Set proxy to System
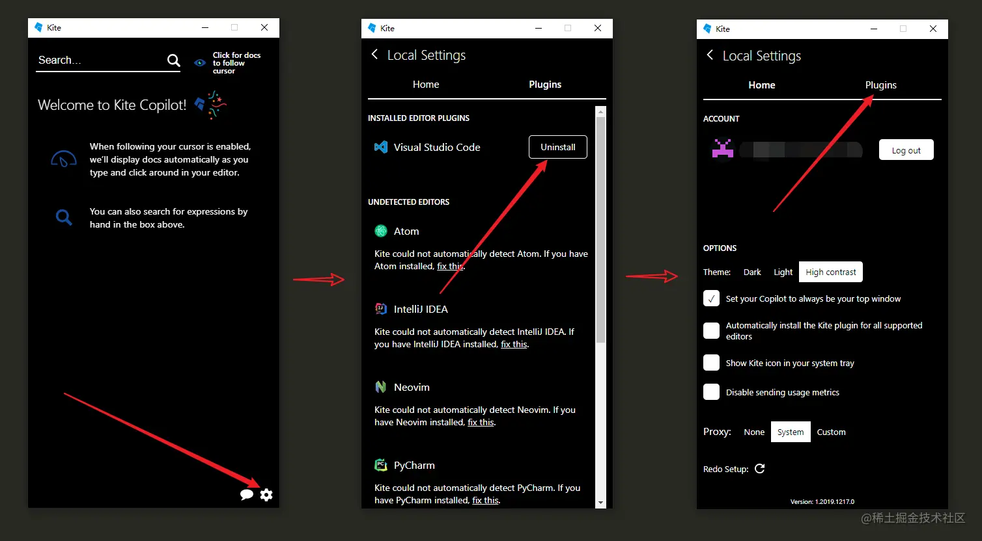 (x=791, y=432)
